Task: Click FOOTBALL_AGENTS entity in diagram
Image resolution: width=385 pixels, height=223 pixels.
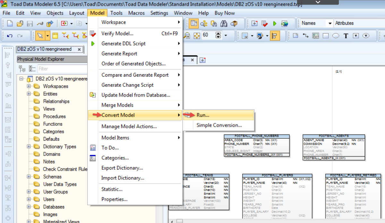Action: coord(334,147)
